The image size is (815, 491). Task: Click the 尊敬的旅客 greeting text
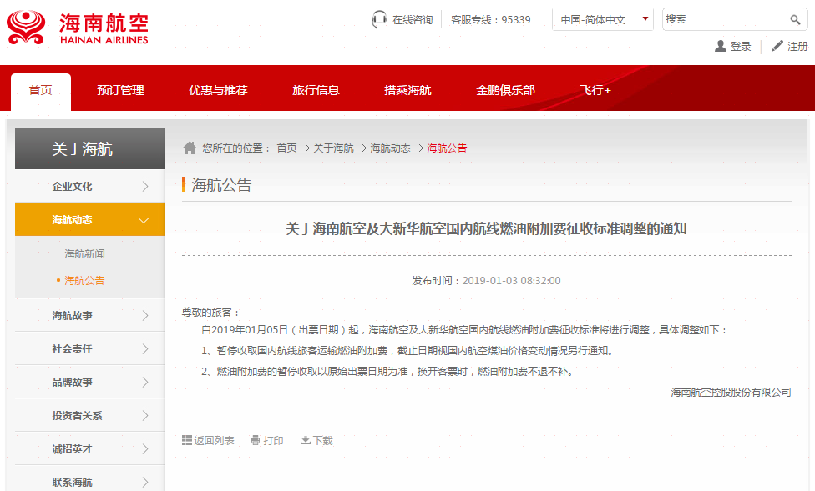pyautogui.click(x=210, y=313)
